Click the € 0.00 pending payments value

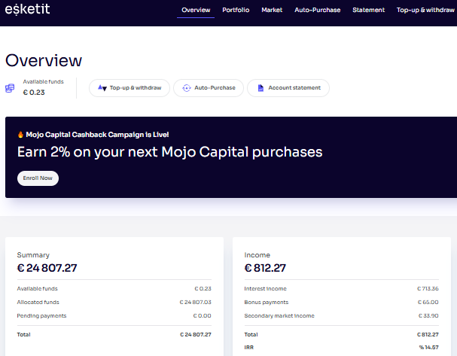coord(203,316)
